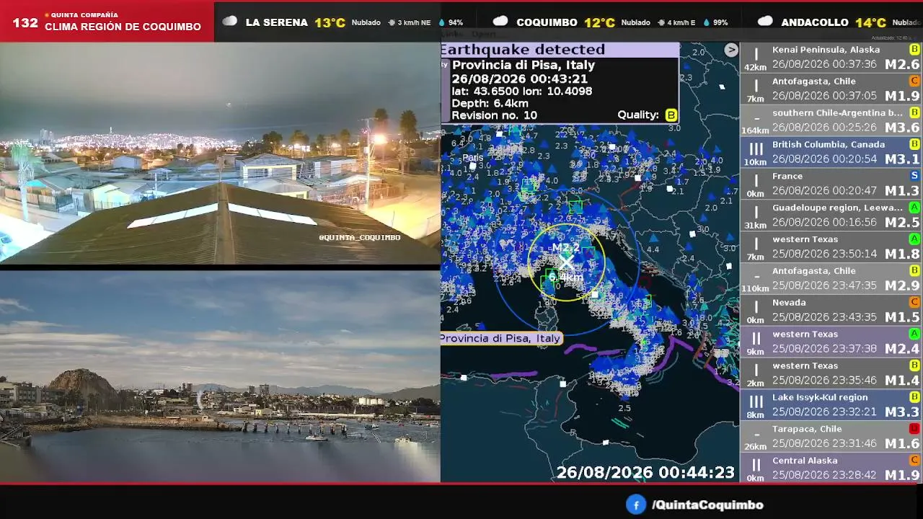This screenshot has width=923, height=519.
Task: Click the double-bar intensity icon for Central Alaska
Action: (x=756, y=465)
